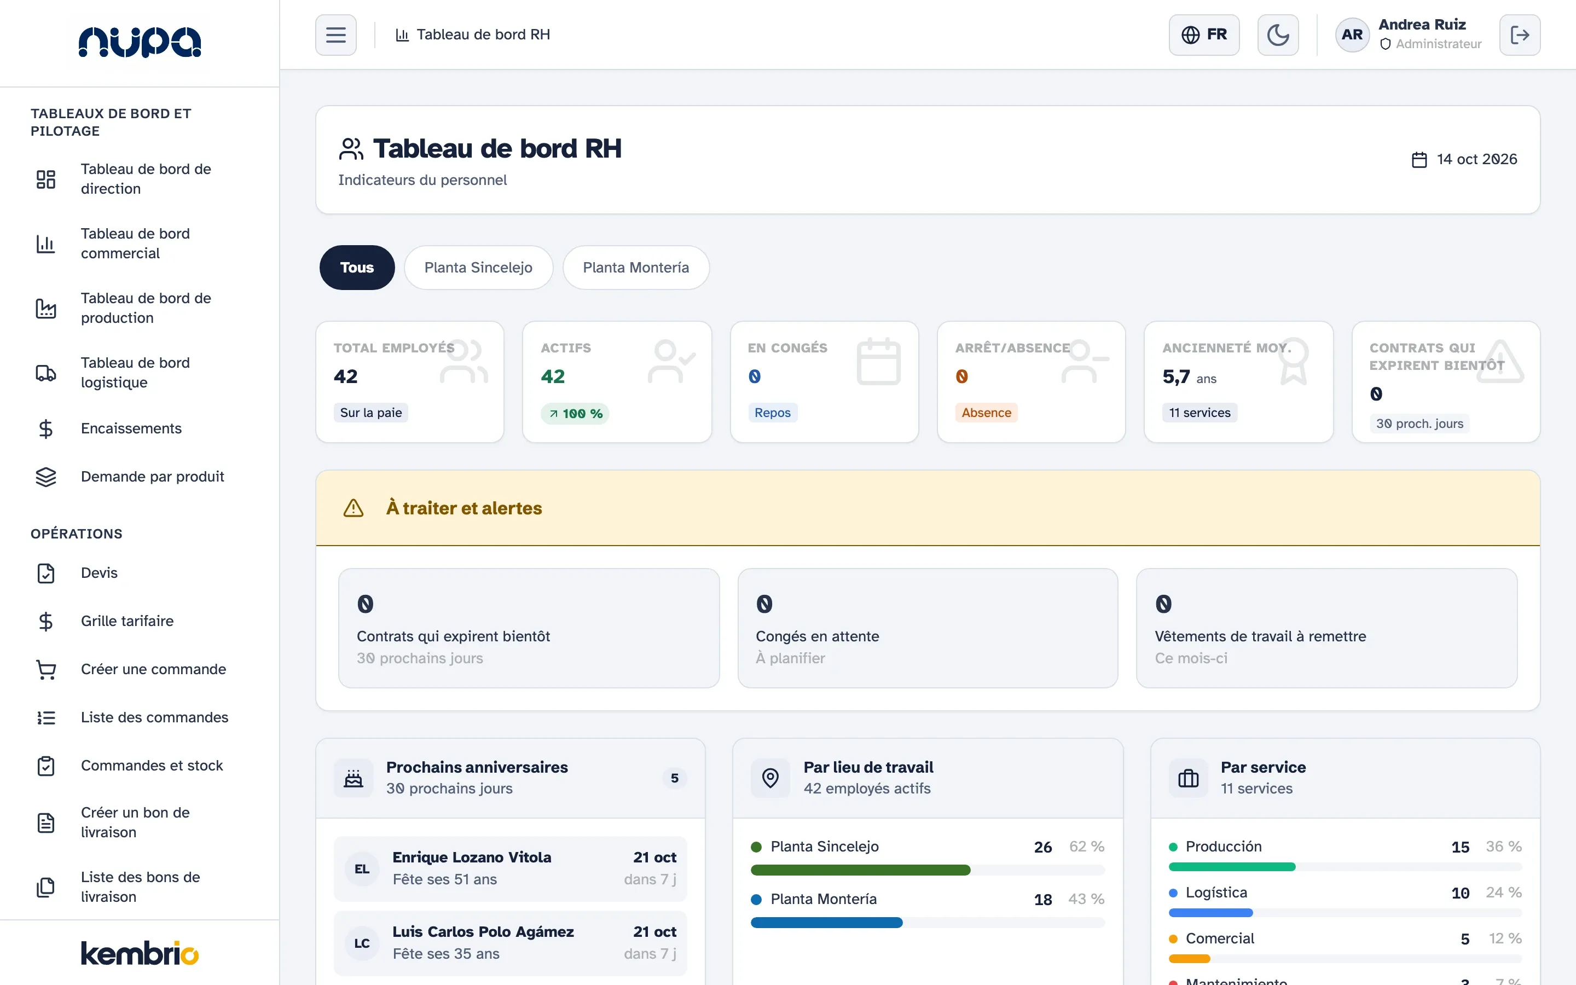This screenshot has height=985, width=1576.
Task: Open Créer un bon de livraison
Action: [140, 822]
